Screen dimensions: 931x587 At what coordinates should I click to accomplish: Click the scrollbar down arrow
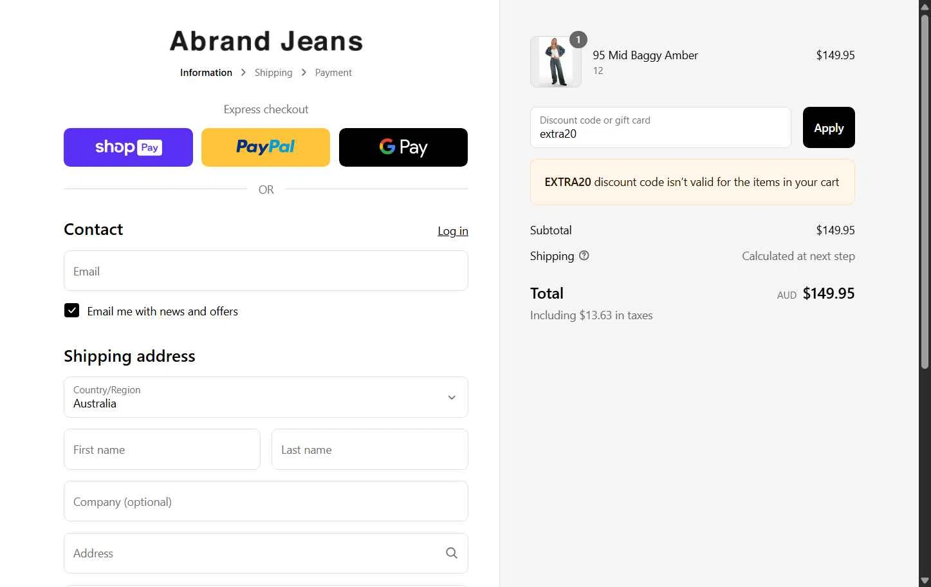(x=925, y=581)
